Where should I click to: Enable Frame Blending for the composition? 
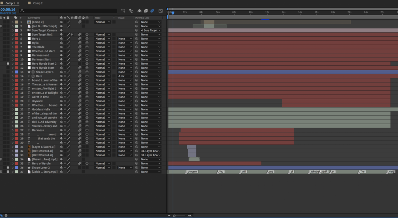click(145, 11)
